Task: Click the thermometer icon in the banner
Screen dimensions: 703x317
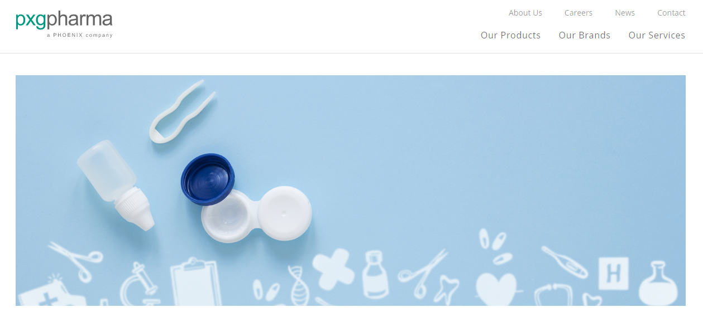Action: point(565,262)
